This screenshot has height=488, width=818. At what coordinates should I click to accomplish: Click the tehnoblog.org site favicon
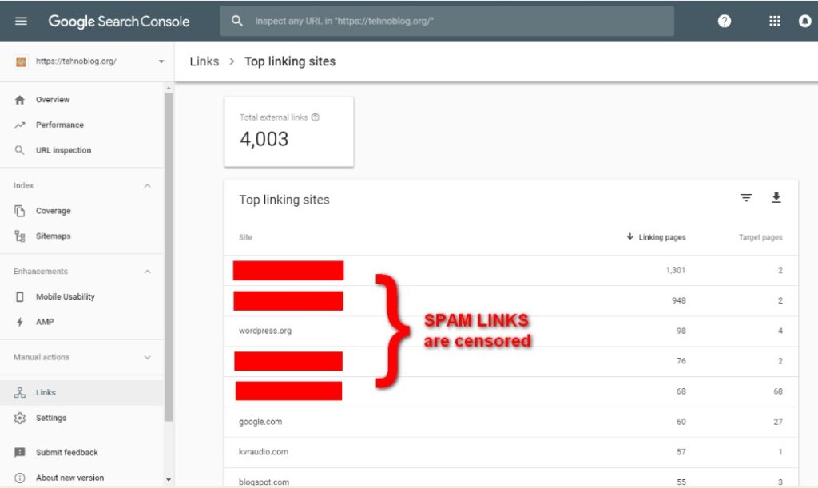[21, 61]
